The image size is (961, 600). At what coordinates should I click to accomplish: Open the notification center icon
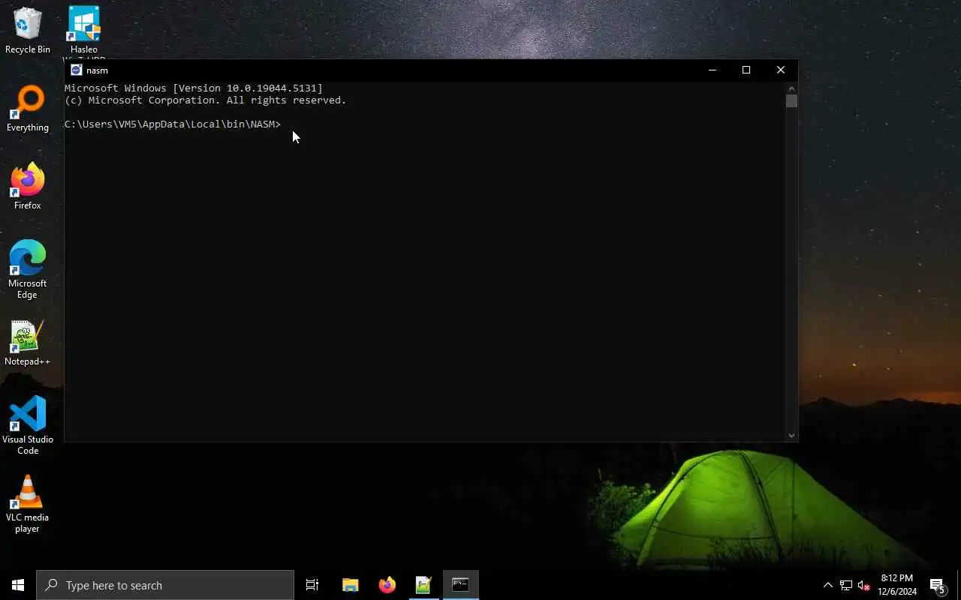point(937,585)
